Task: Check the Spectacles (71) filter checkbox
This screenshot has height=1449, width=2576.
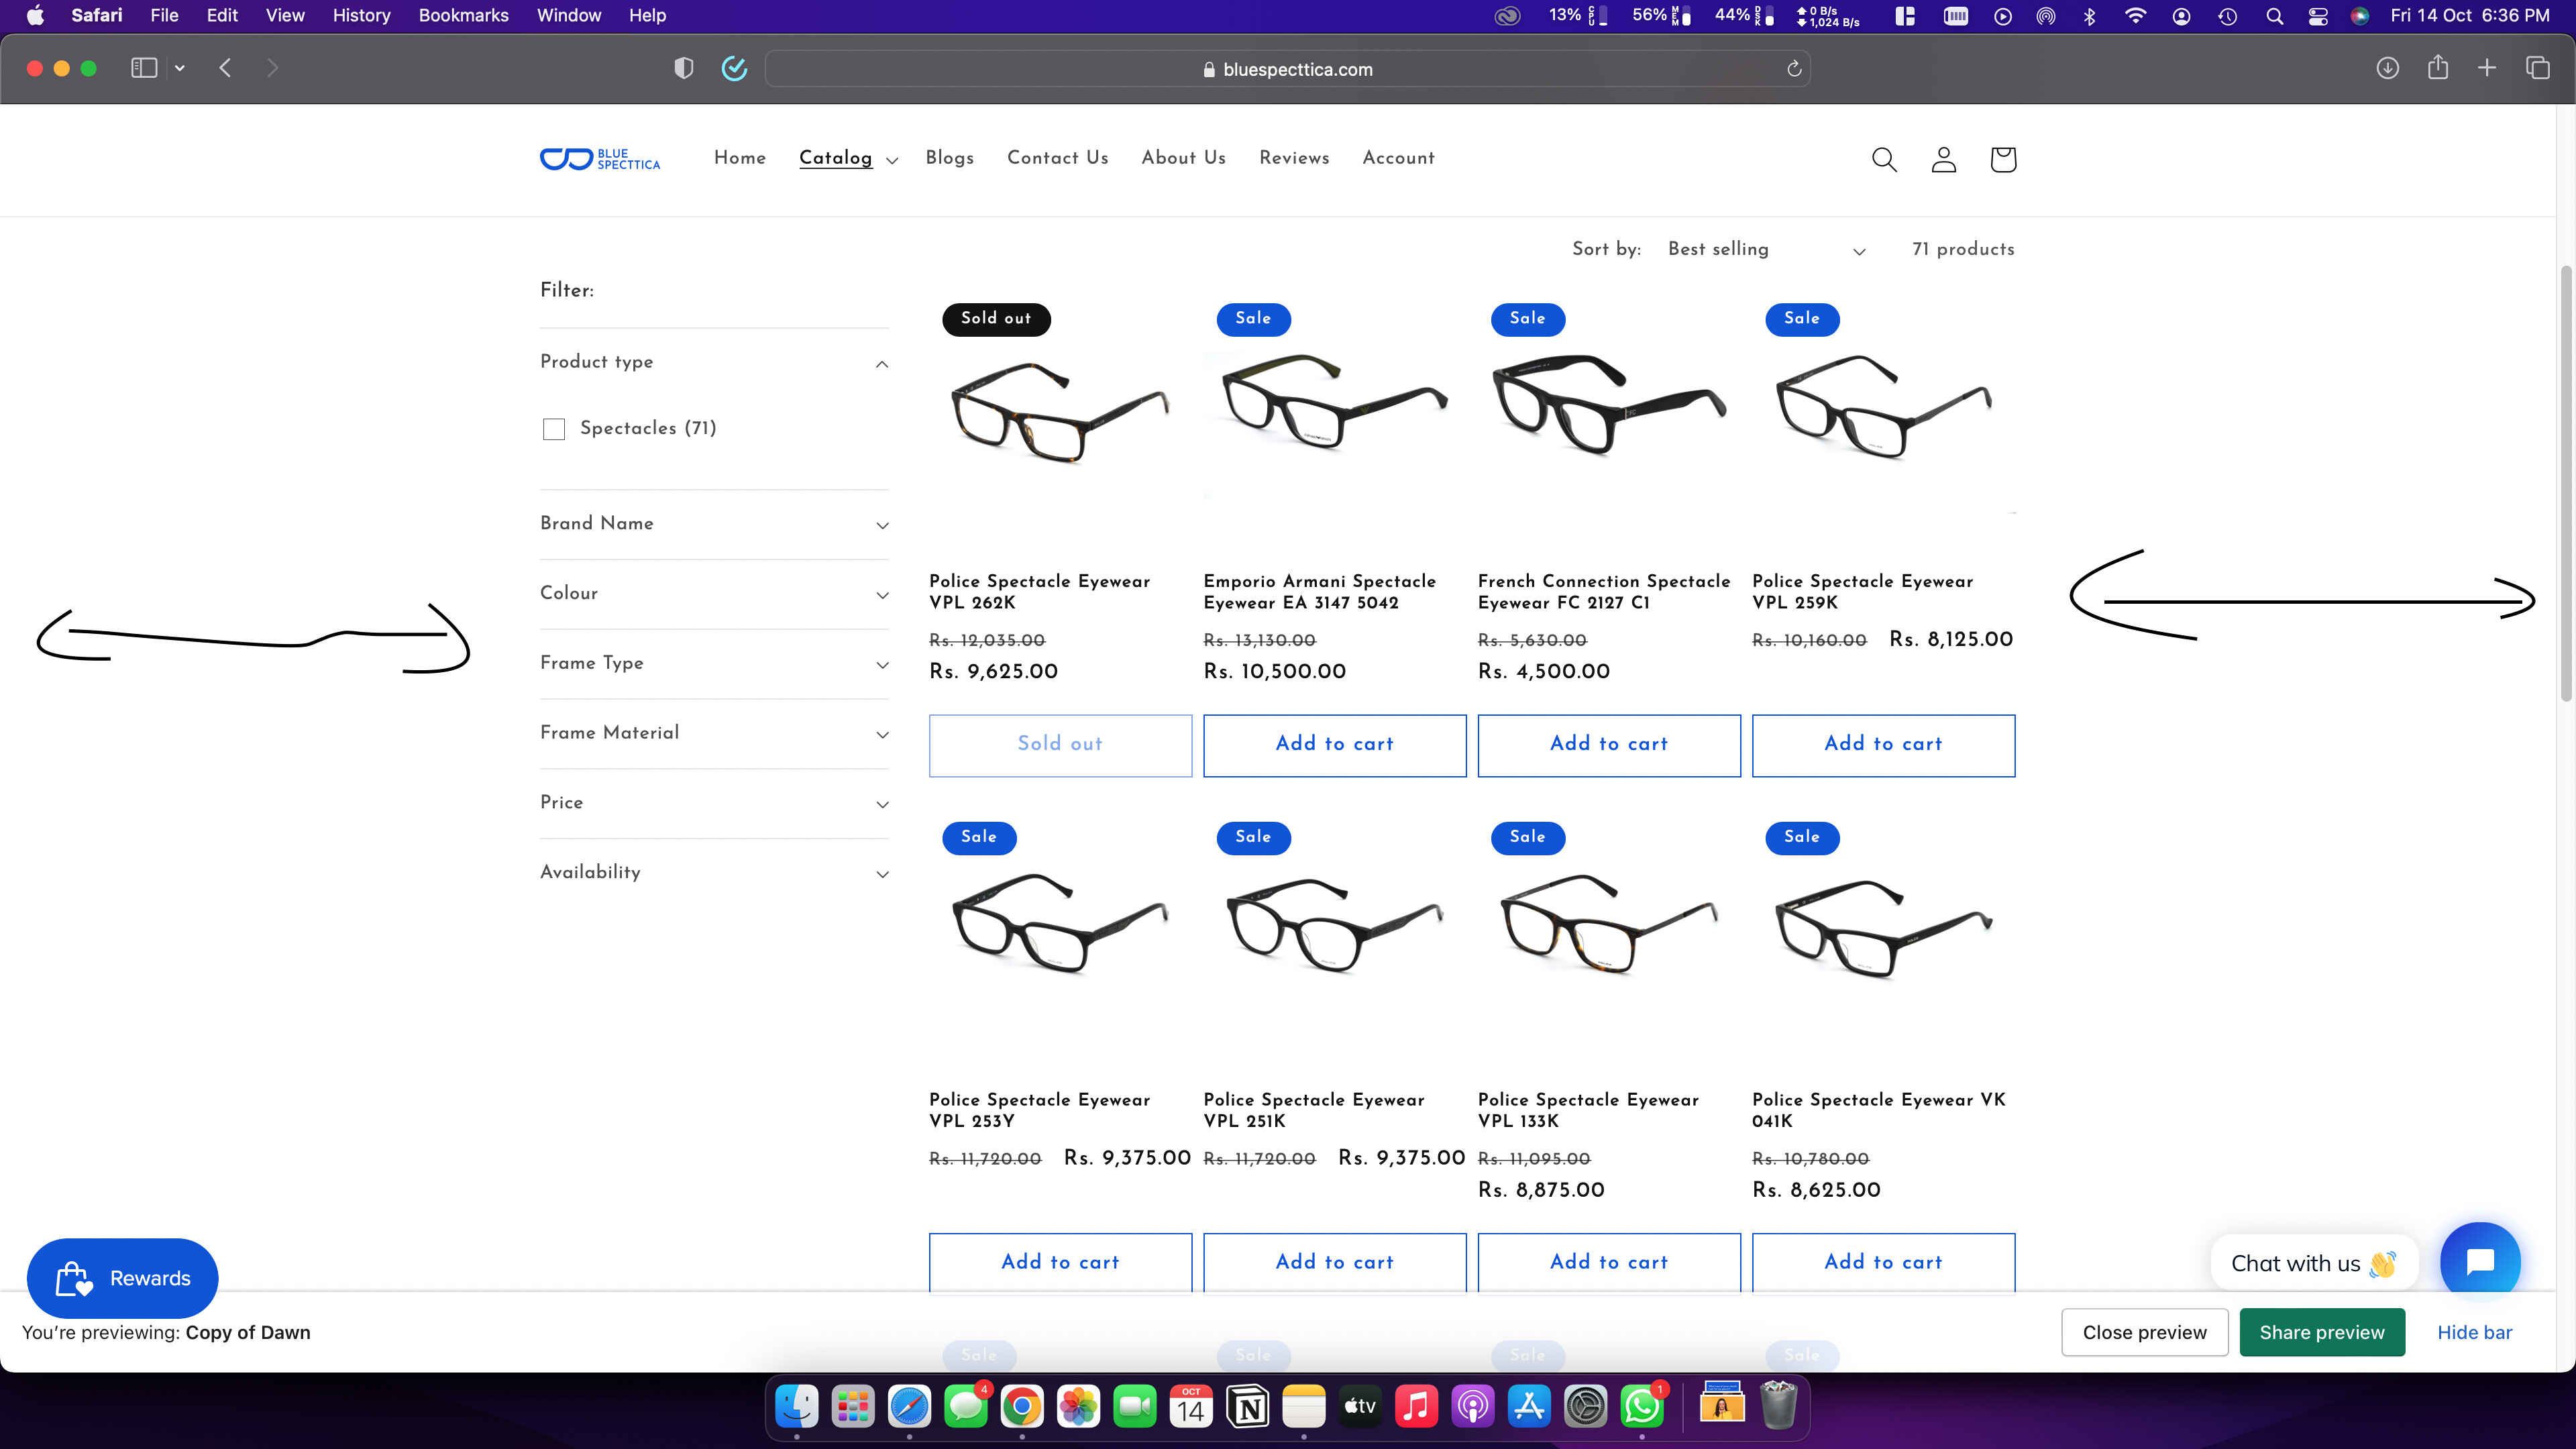Action: [x=554, y=429]
